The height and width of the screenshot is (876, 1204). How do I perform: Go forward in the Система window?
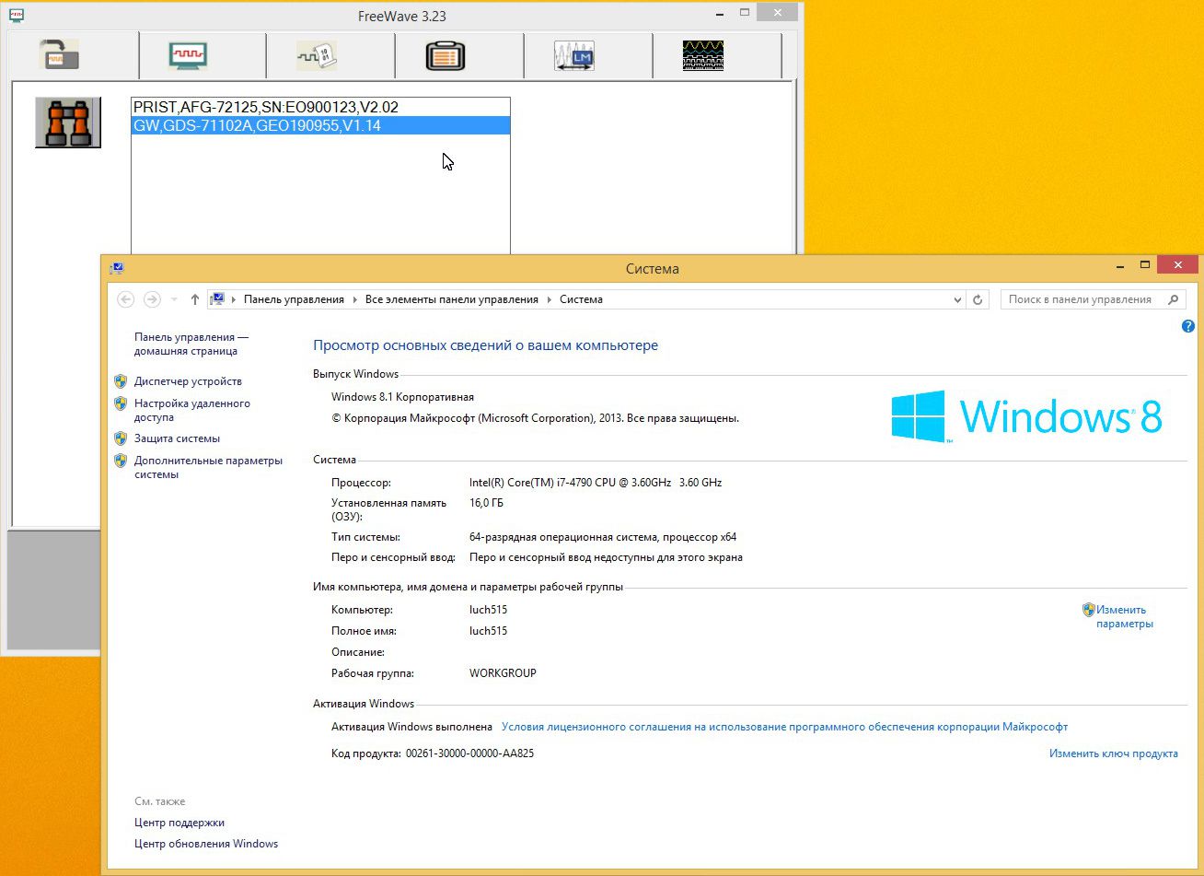click(x=153, y=299)
